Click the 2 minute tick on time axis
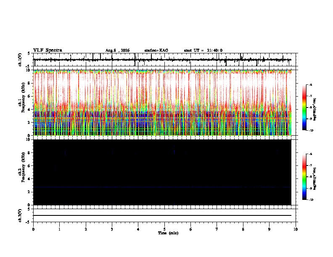333x257 pixels. pyautogui.click(x=86, y=229)
